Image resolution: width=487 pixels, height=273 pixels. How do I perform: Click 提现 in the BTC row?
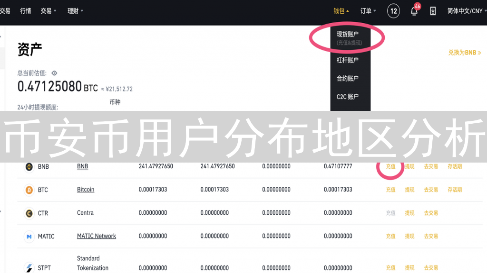[409, 190]
